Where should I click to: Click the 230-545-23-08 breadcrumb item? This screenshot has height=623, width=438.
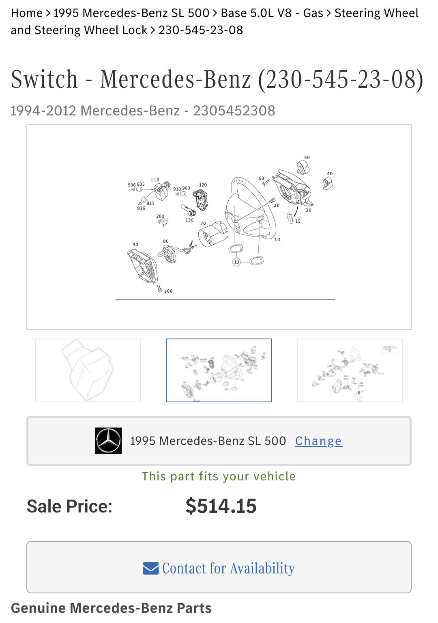click(x=201, y=30)
